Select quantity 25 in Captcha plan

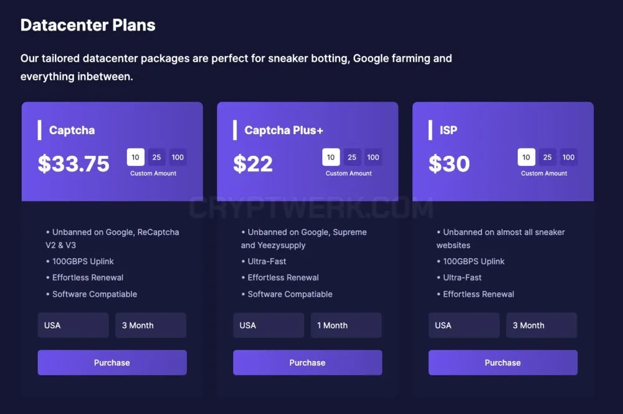coord(156,157)
